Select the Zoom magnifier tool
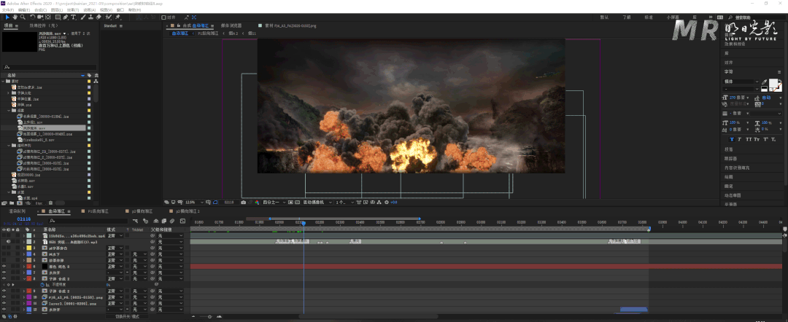This screenshot has height=322, width=788. coord(23,17)
